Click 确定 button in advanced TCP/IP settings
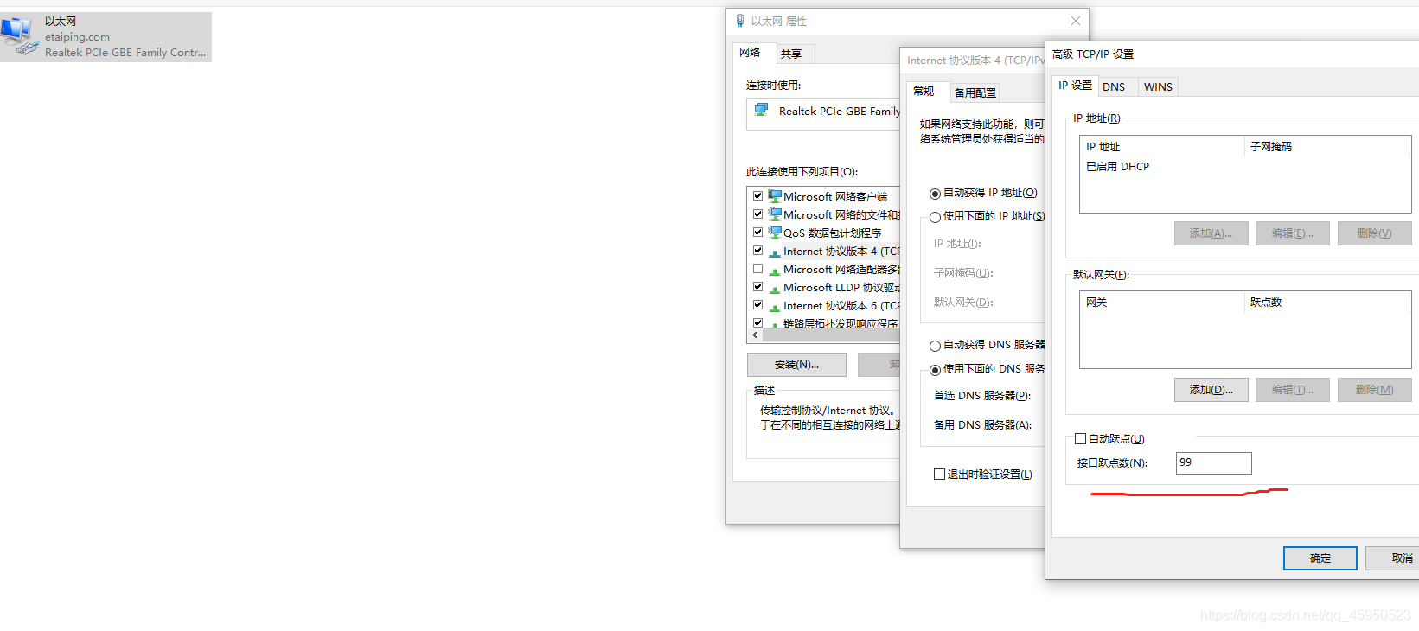 point(1320,558)
